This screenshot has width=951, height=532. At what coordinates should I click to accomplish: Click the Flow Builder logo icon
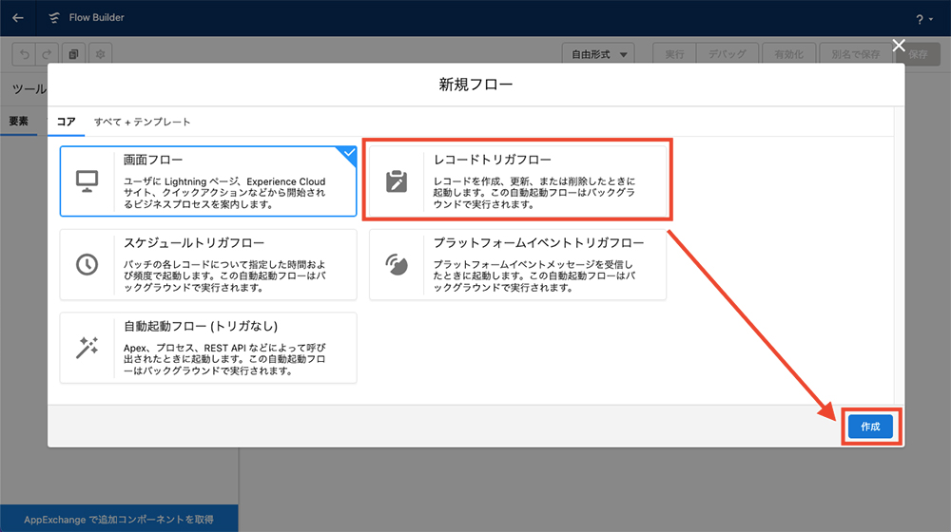[54, 17]
